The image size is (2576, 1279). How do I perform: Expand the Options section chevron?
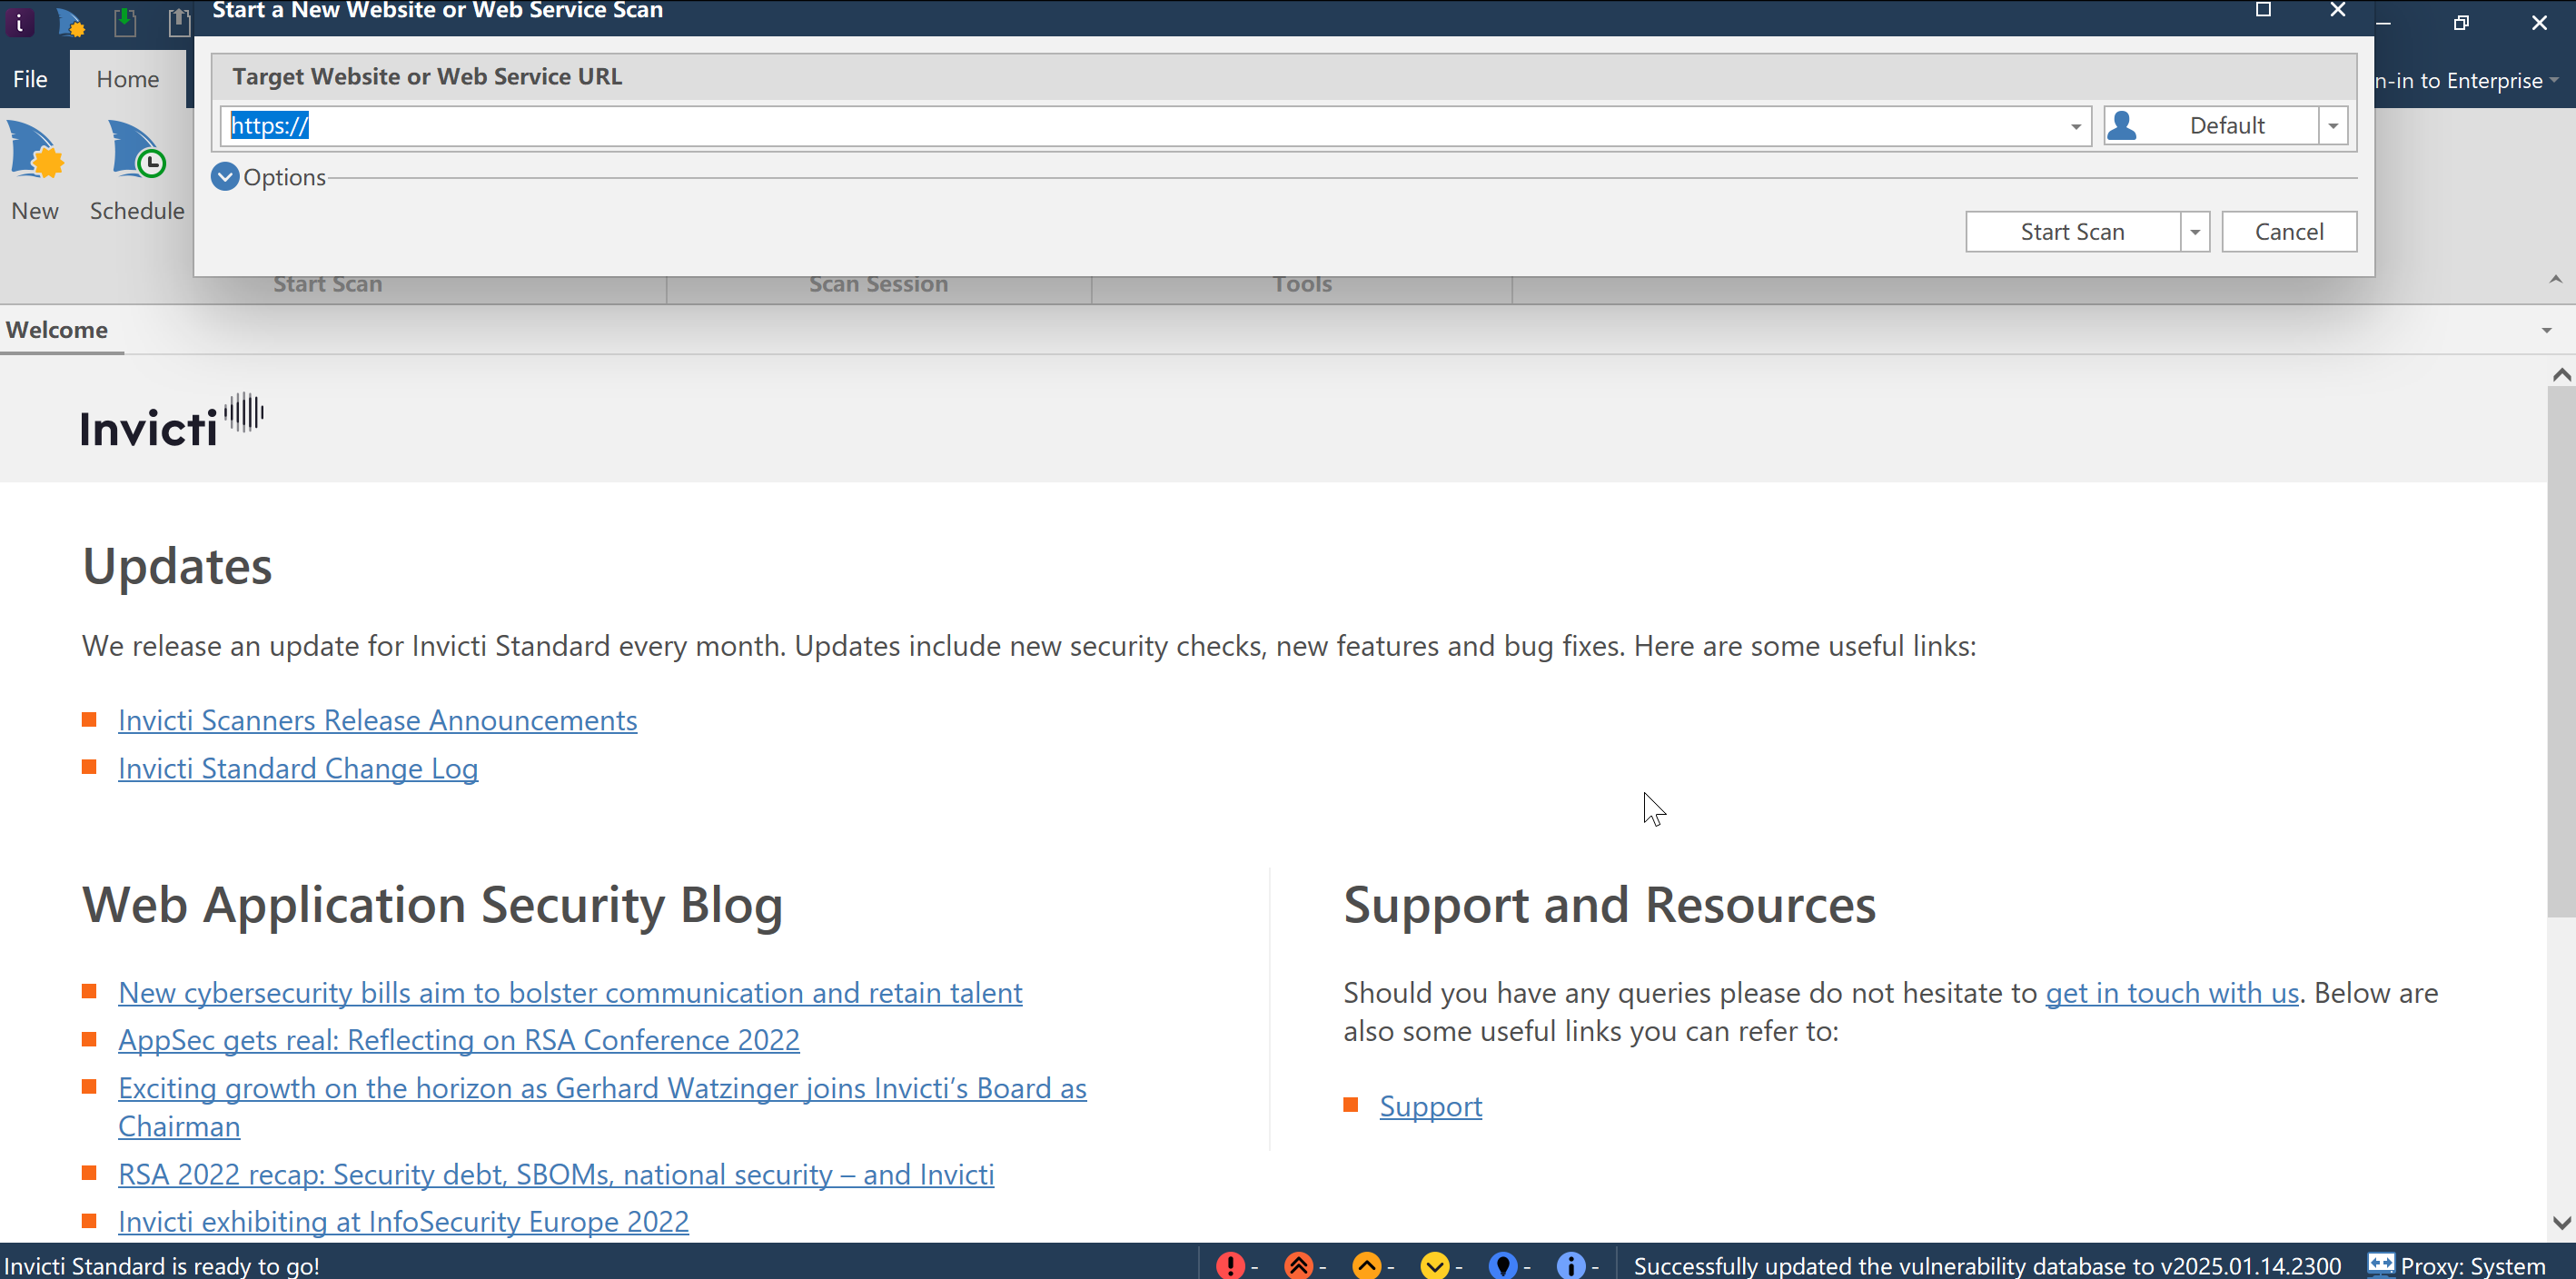click(225, 177)
